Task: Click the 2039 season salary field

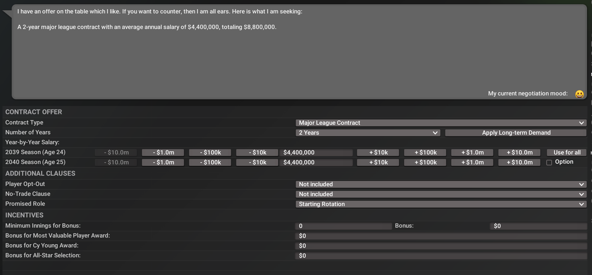Action: [316, 152]
